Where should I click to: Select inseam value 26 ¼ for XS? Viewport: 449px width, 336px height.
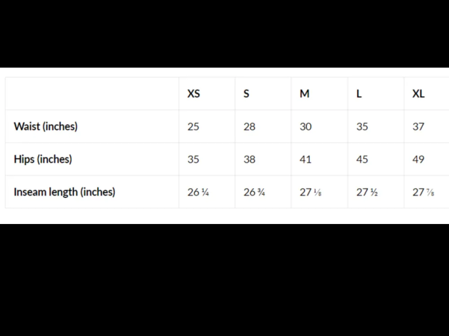pos(198,192)
